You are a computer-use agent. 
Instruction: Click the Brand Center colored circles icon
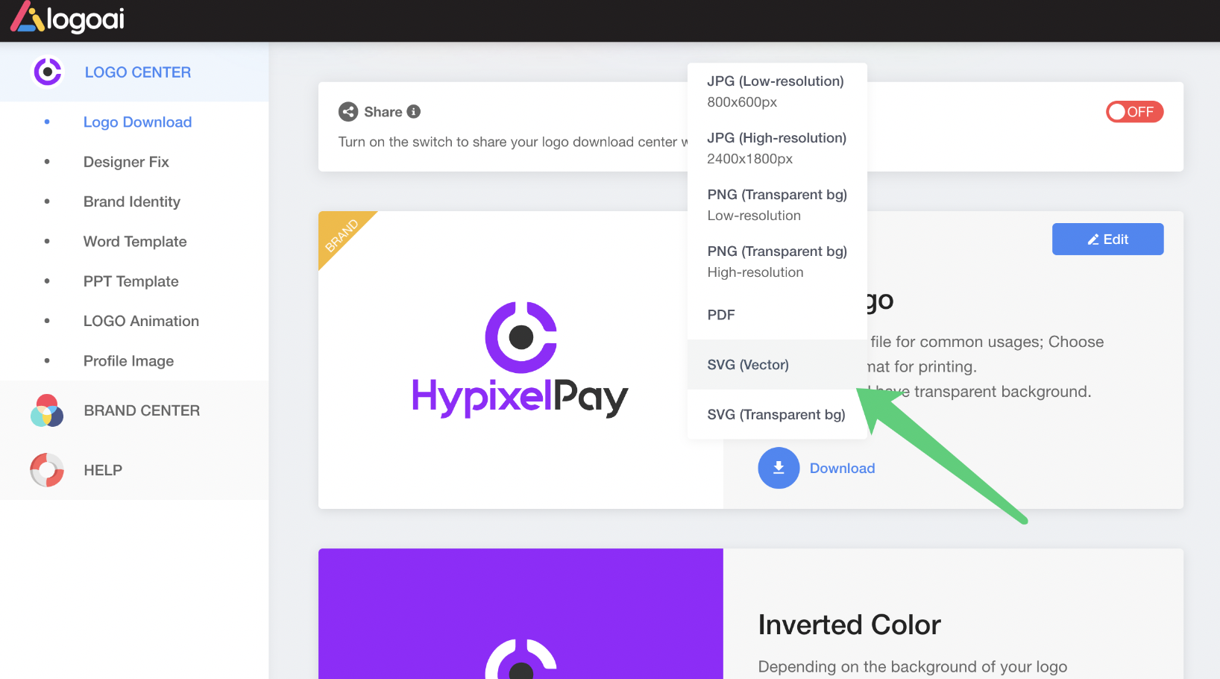47,410
